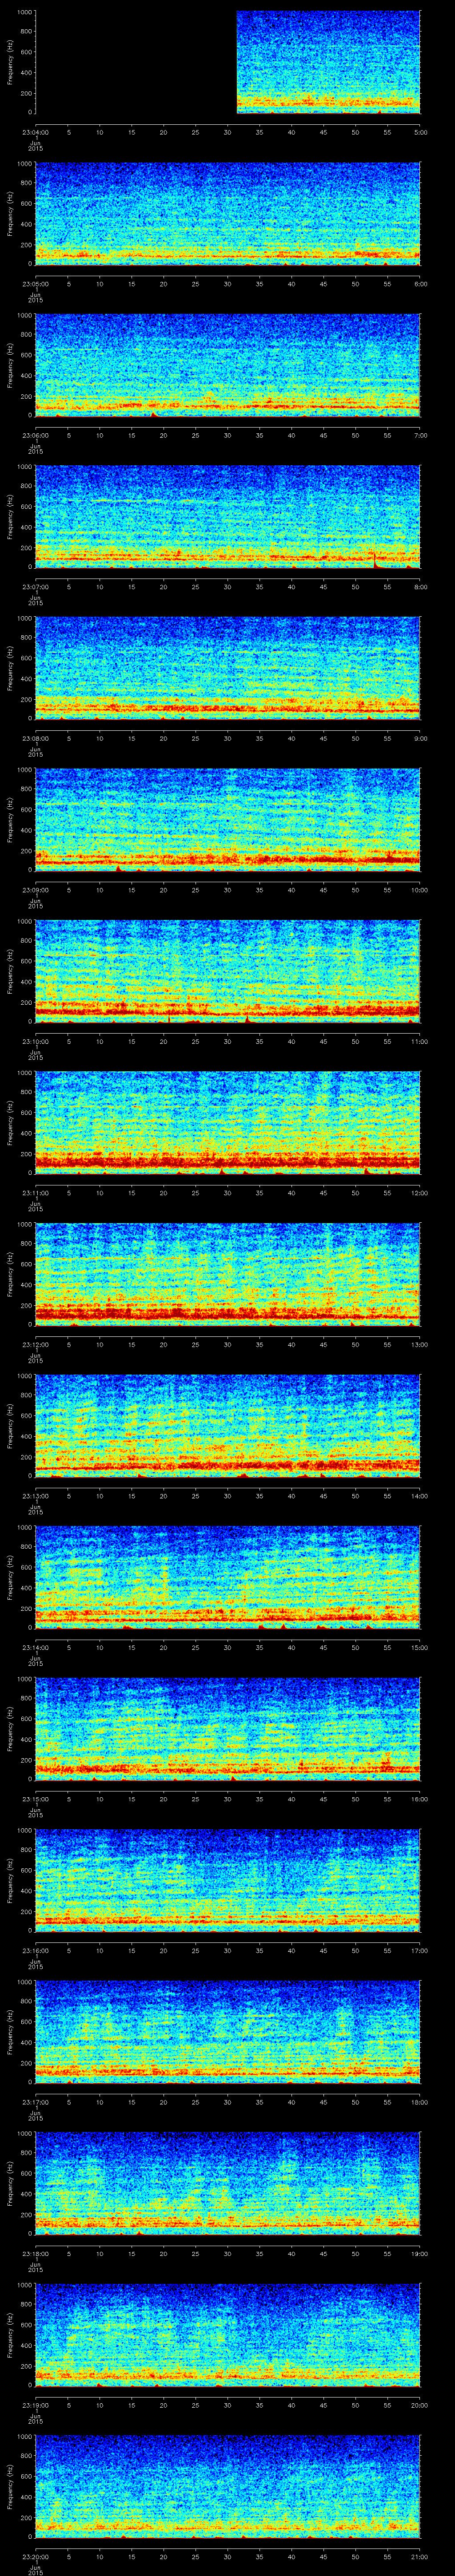The height and width of the screenshot is (2576, 455).
Task: Click the 15-second tick under the 23:17:00 plot
Action: pos(132,2102)
